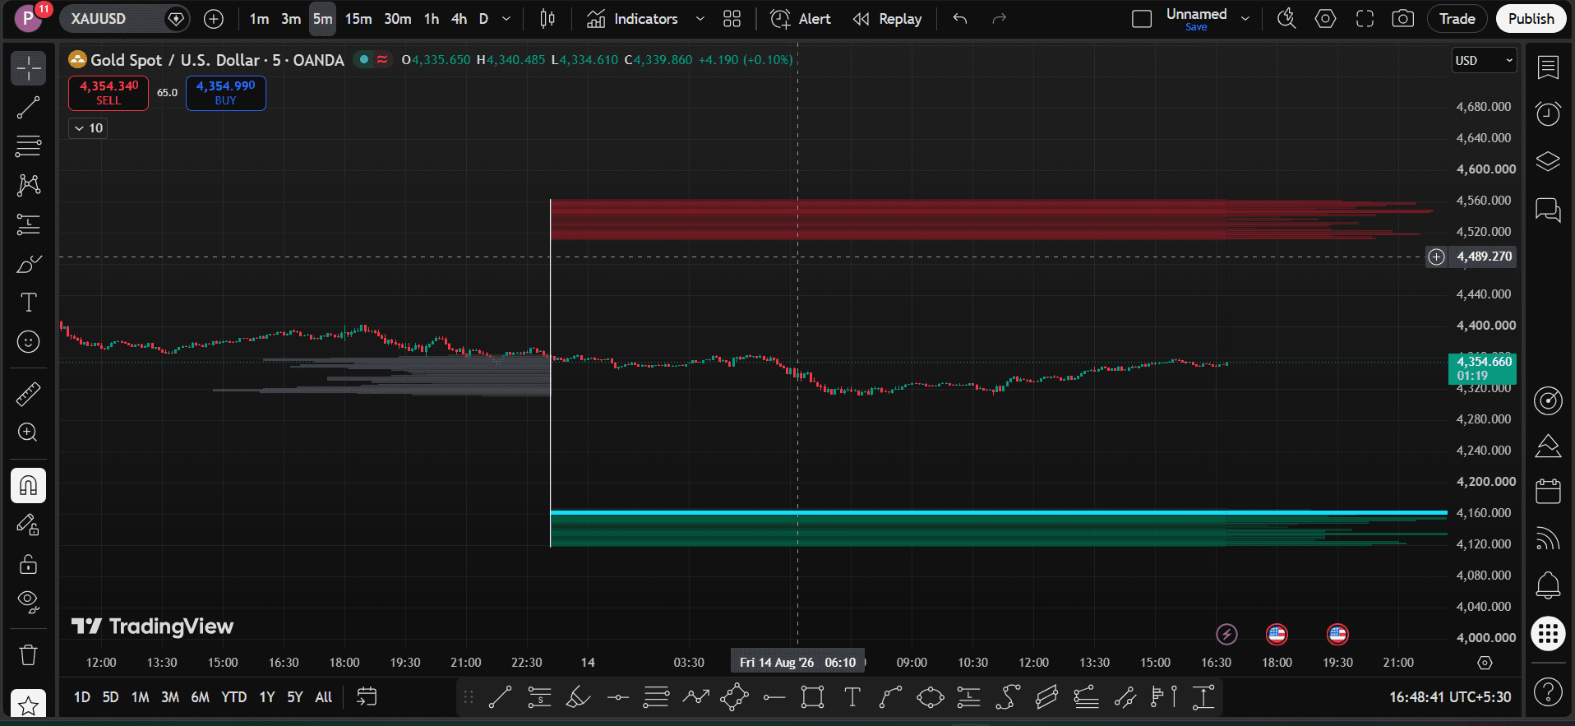Viewport: 1575px width, 726px height.
Task: Toggle stay in drawing mode
Action: pos(29,525)
